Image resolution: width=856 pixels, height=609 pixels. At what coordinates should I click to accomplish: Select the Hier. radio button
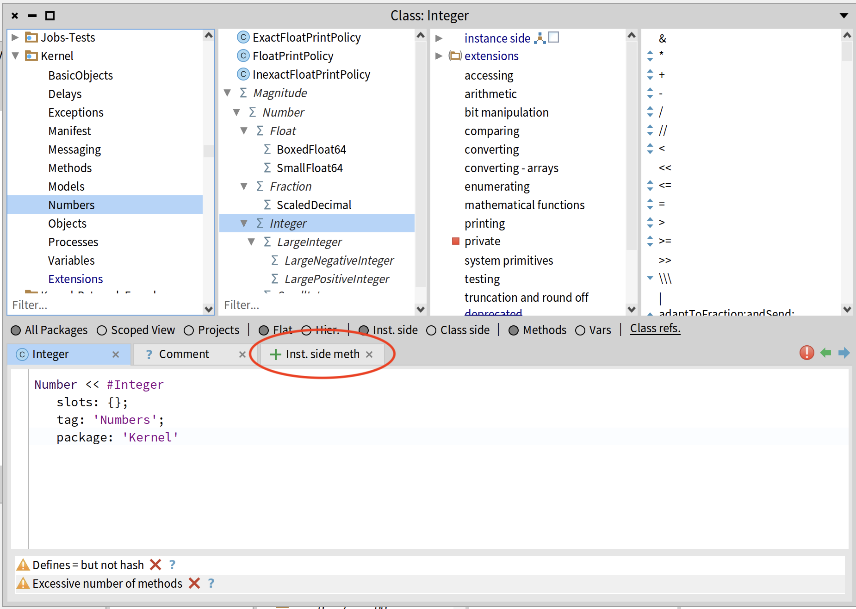click(x=306, y=330)
